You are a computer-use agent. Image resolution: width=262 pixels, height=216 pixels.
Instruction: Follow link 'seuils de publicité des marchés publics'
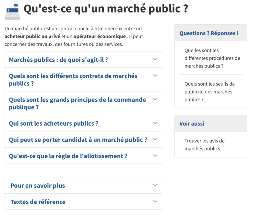click(210, 92)
